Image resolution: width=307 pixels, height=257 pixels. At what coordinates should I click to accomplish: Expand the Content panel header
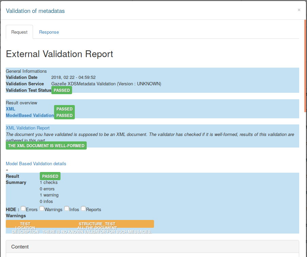152,247
